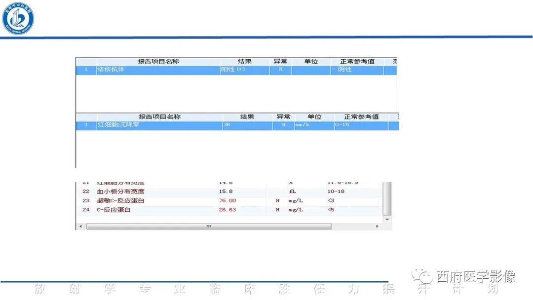Click the 26.63 result value
This screenshot has height=300, width=533.
pos(228,210)
